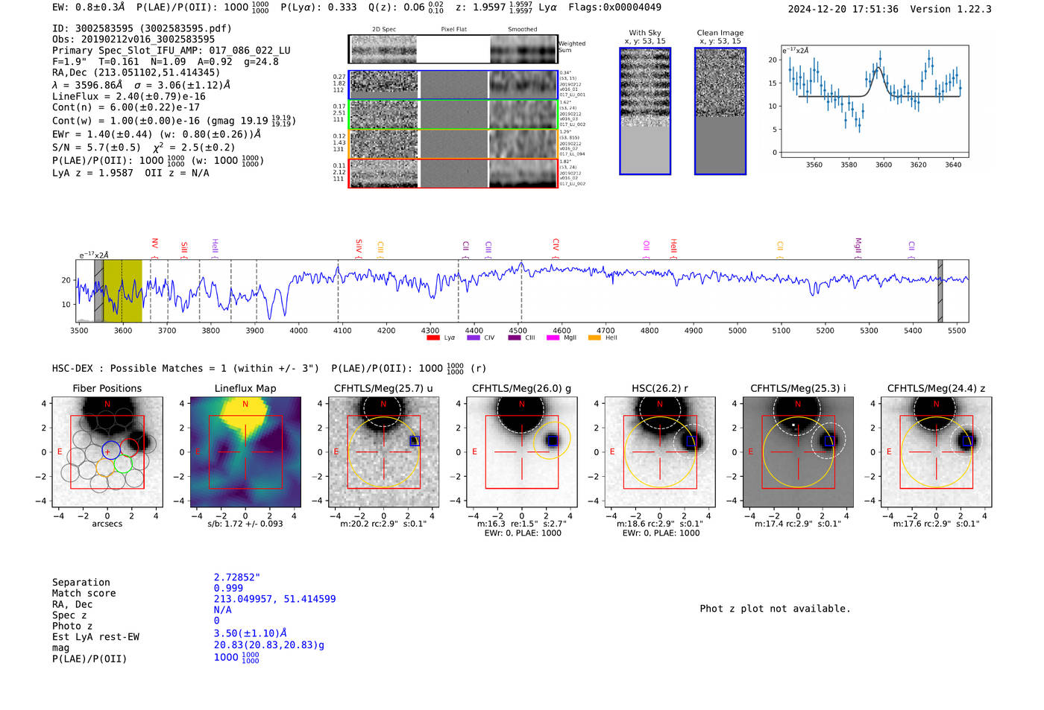Click the magenta MgII legend swatch
The width and height of the screenshot is (1044, 710).
(x=553, y=338)
